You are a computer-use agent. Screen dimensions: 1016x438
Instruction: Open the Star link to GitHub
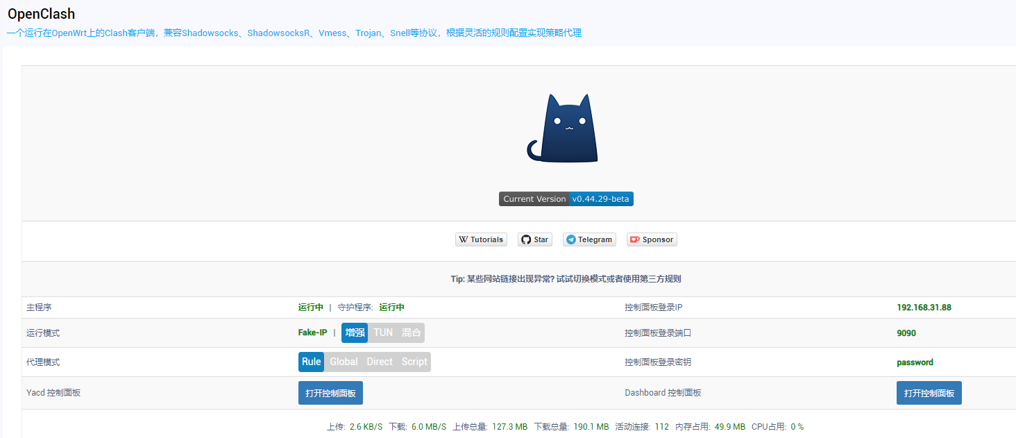(x=535, y=239)
